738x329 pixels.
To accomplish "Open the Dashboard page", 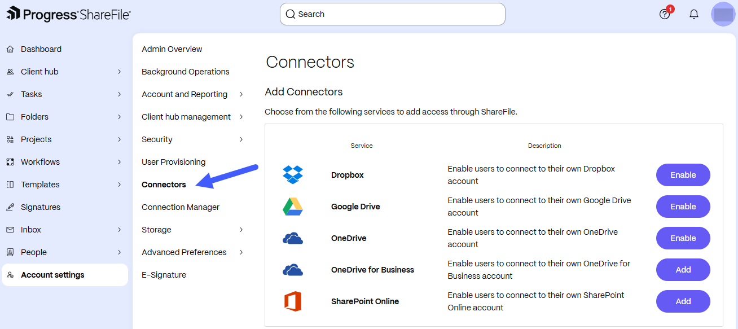I will click(41, 49).
